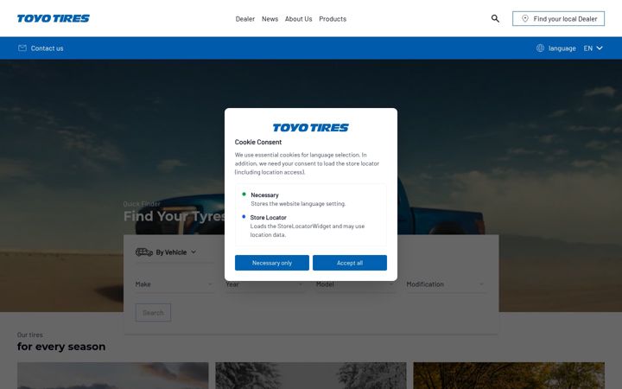Click the 'language' label in blue bar

click(x=562, y=48)
